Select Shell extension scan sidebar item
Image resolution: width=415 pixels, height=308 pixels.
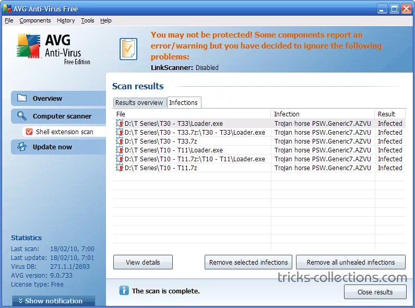click(64, 132)
